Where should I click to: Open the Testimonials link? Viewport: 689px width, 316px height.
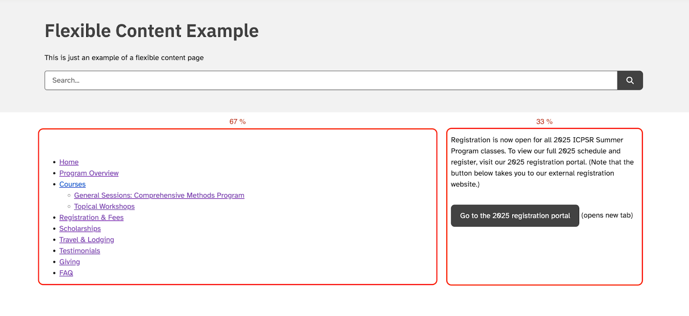click(80, 251)
